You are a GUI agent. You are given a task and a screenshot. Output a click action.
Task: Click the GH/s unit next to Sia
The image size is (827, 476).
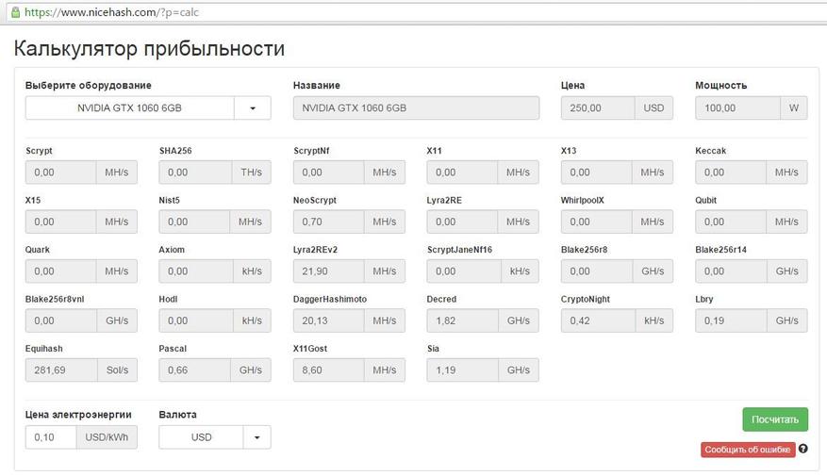pyautogui.click(x=519, y=370)
